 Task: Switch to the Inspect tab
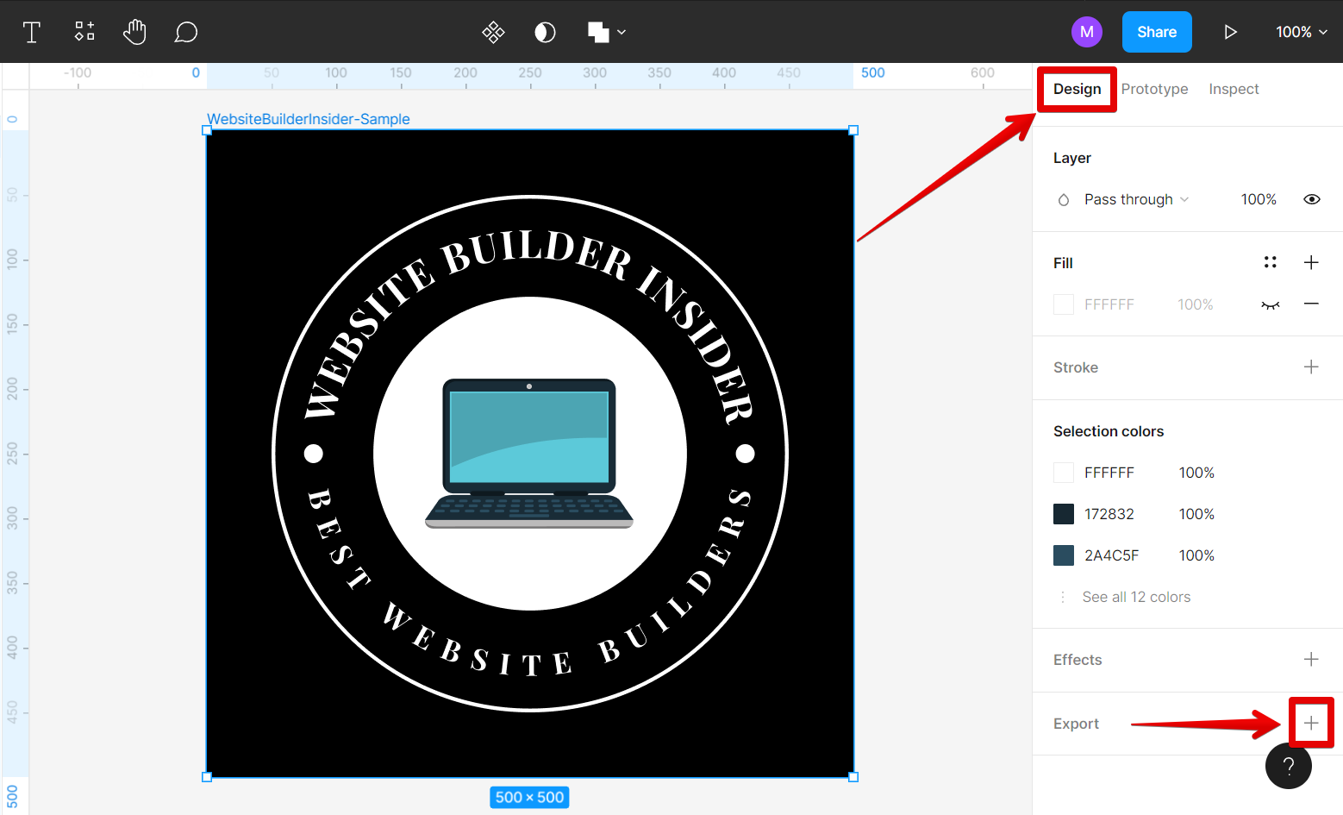click(1234, 89)
